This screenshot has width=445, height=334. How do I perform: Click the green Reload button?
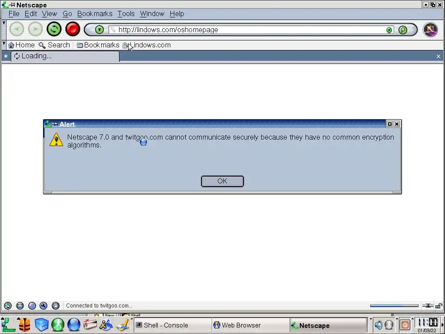click(x=54, y=29)
